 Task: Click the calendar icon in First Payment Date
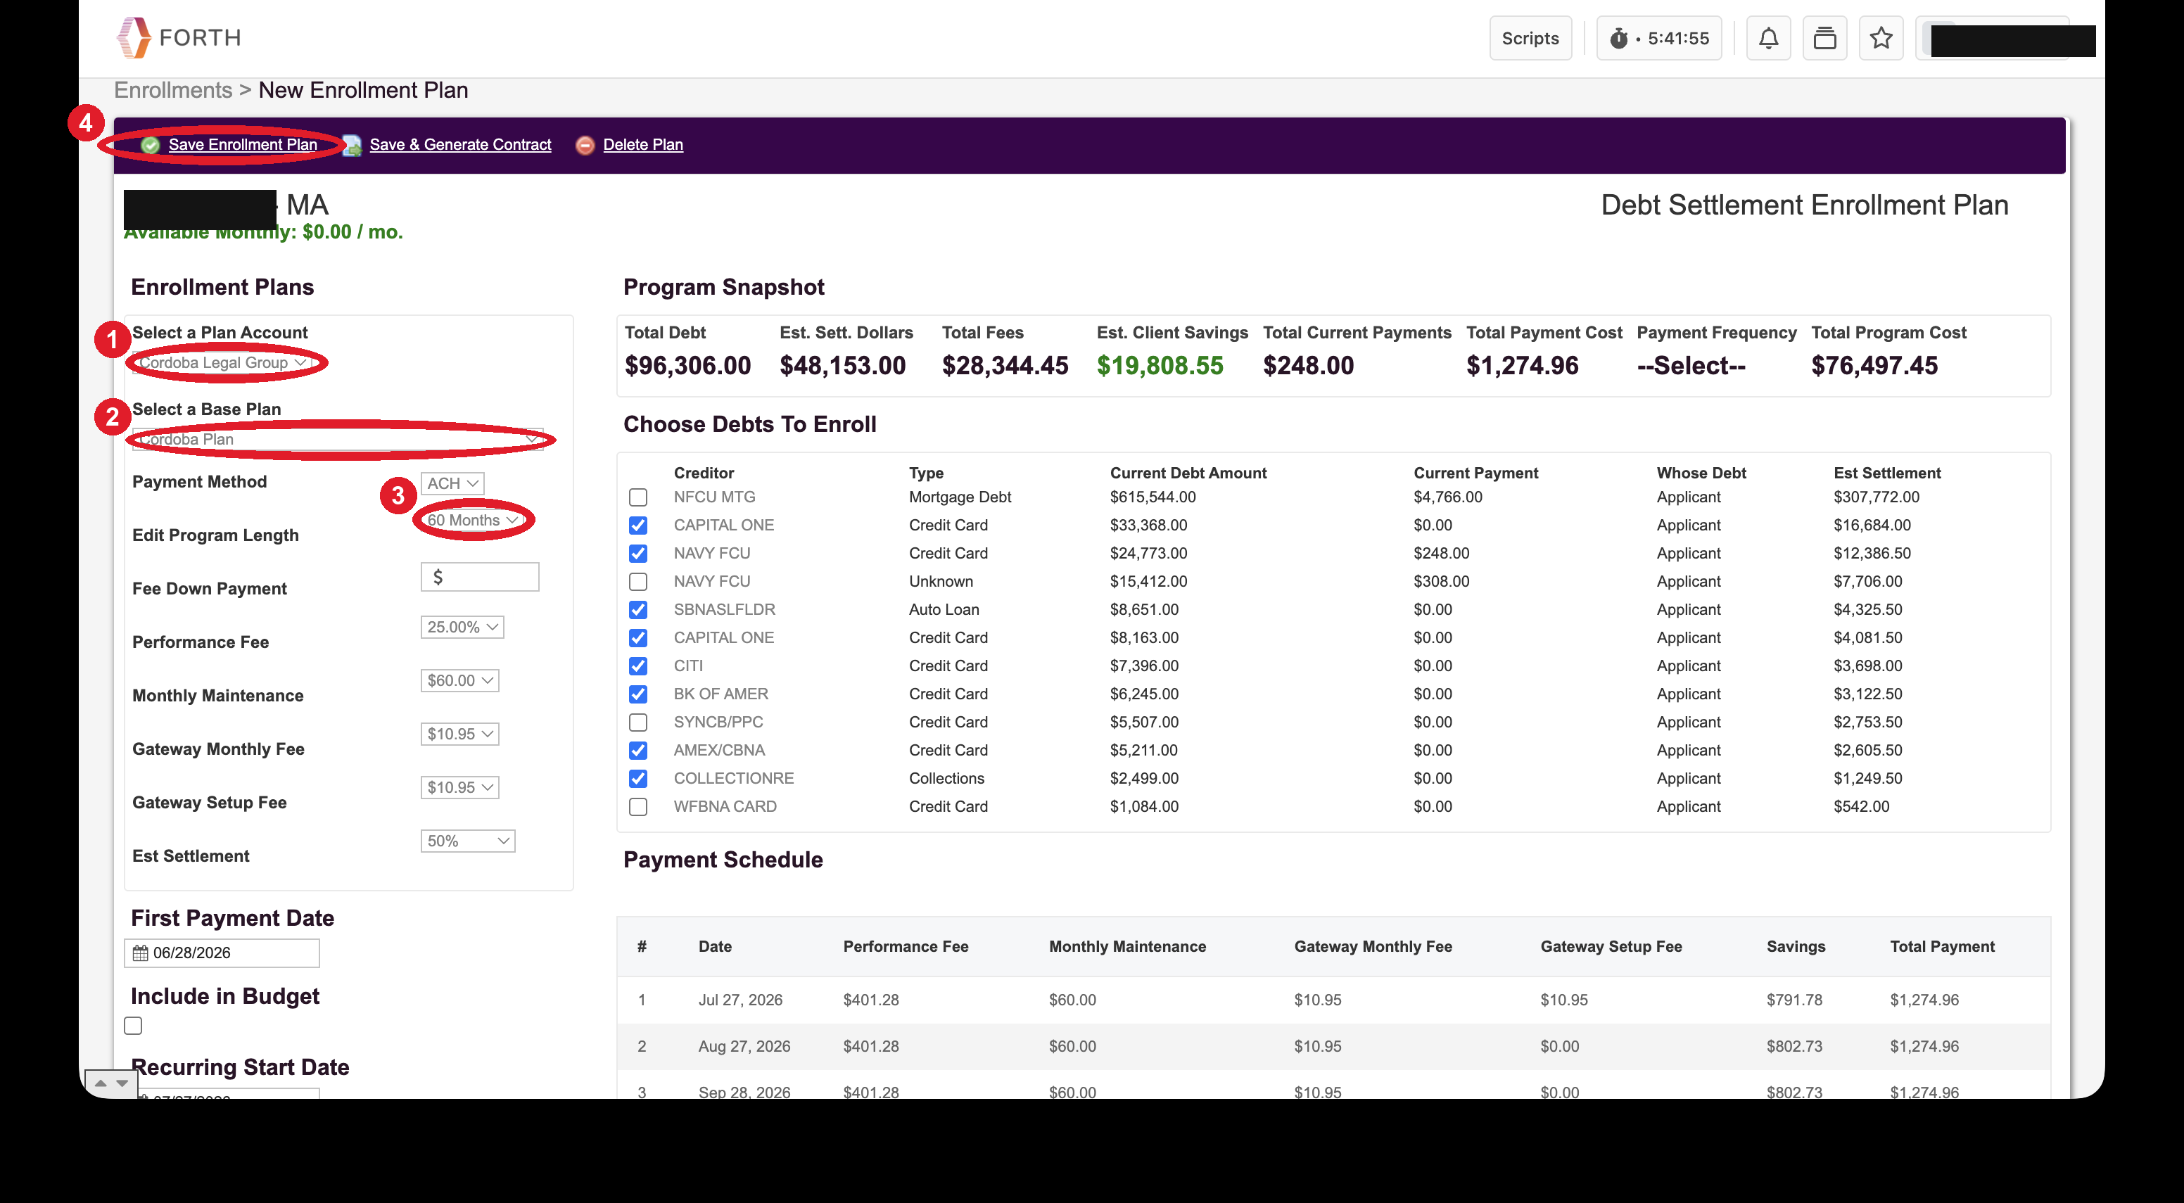coord(140,953)
